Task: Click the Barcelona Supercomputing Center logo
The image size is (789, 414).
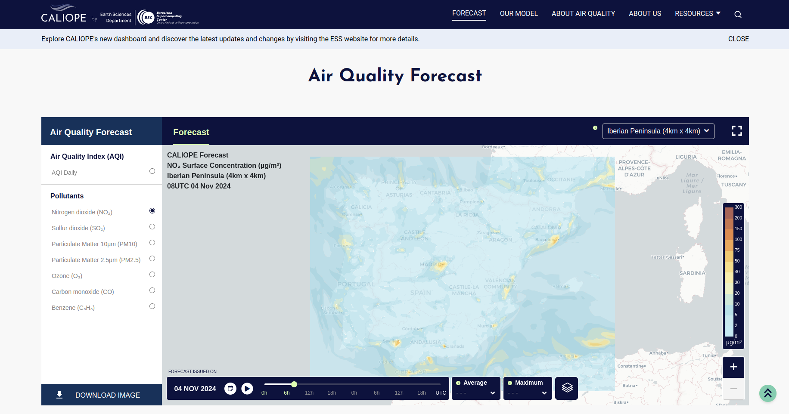Action: click(168, 17)
